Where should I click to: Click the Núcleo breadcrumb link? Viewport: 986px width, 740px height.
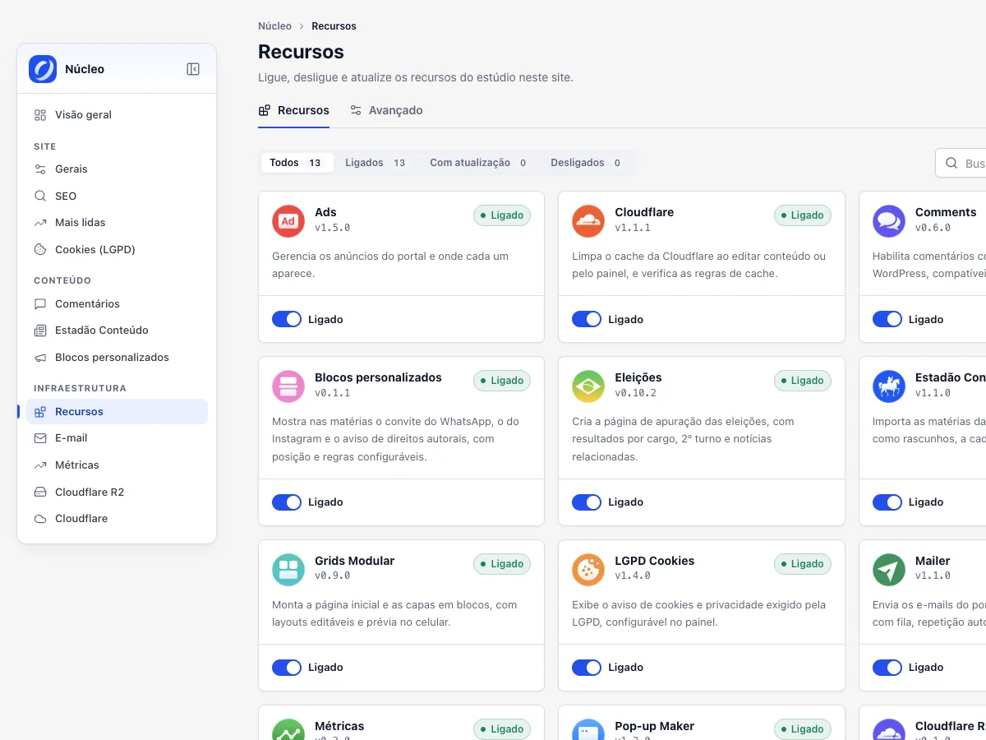pyautogui.click(x=274, y=26)
